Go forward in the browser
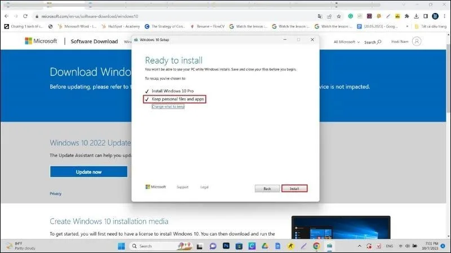Viewport: 451px width, 253px height. tap(16, 16)
